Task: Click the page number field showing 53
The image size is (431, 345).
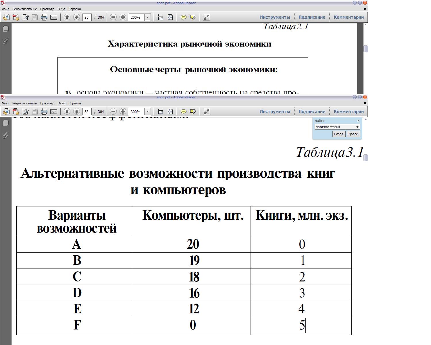Action: [87, 112]
